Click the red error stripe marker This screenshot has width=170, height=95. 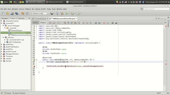tap(166, 64)
